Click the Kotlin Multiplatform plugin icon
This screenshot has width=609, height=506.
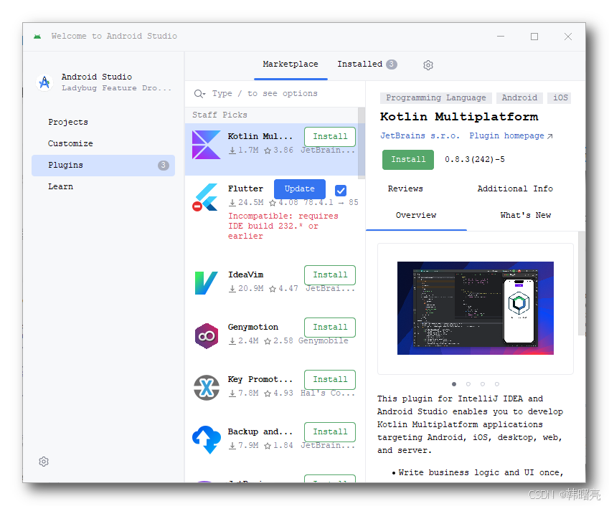[207, 145]
